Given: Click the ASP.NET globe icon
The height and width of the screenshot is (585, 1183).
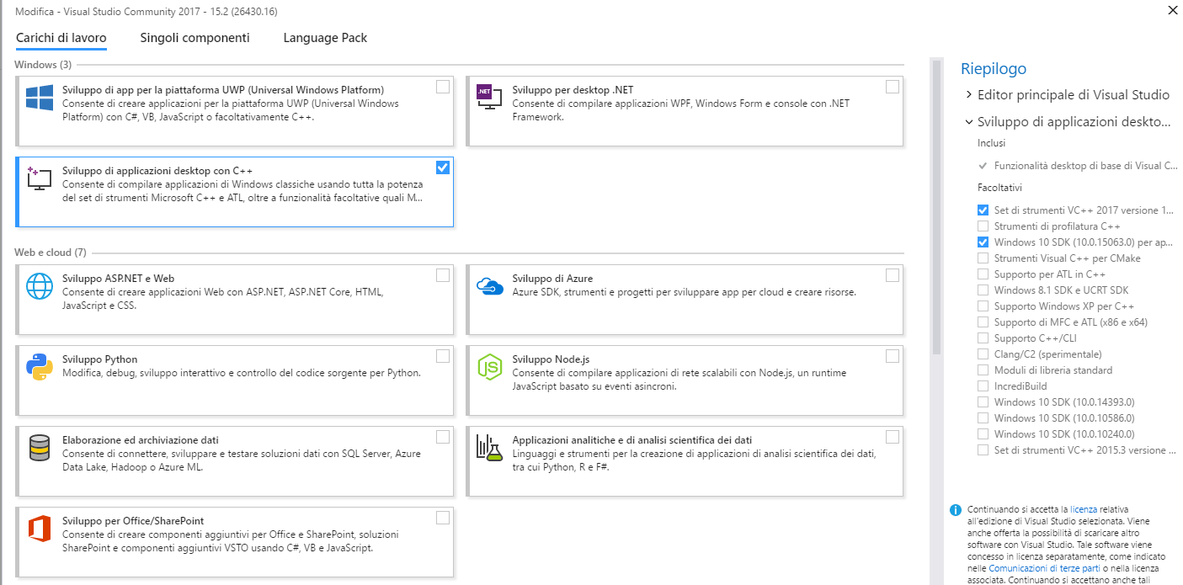Looking at the screenshot, I should point(39,286).
